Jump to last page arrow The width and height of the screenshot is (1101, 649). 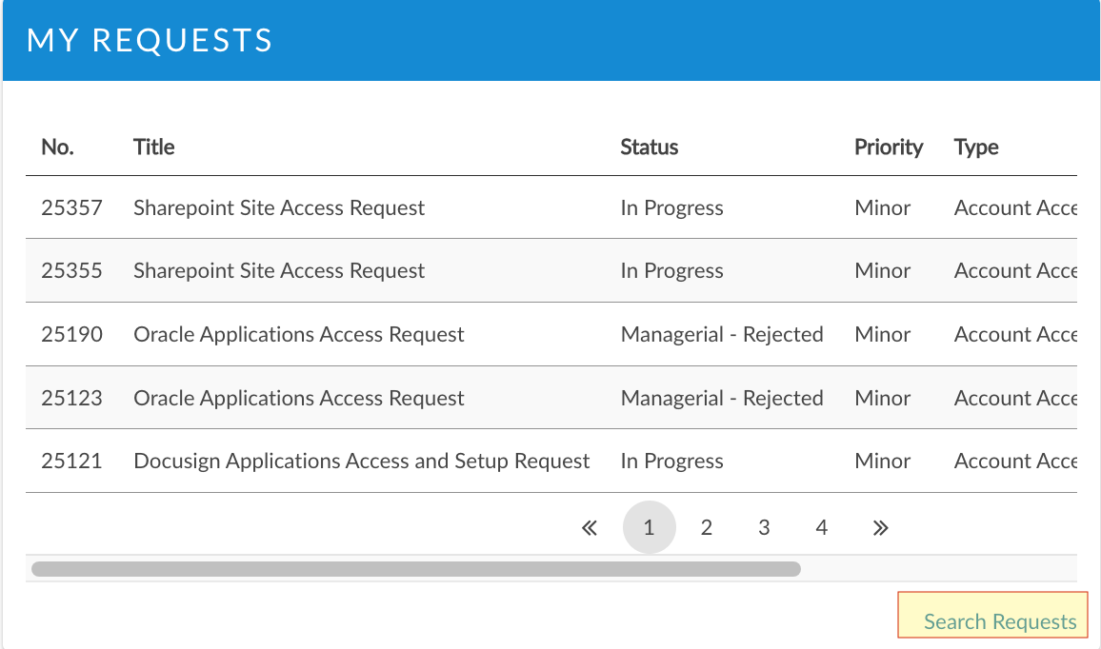click(x=880, y=527)
